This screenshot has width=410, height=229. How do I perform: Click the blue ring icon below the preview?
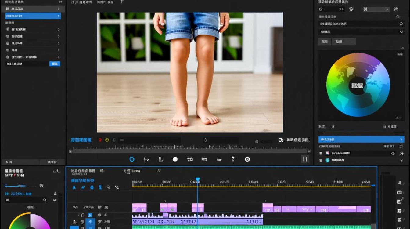[x=132, y=159]
